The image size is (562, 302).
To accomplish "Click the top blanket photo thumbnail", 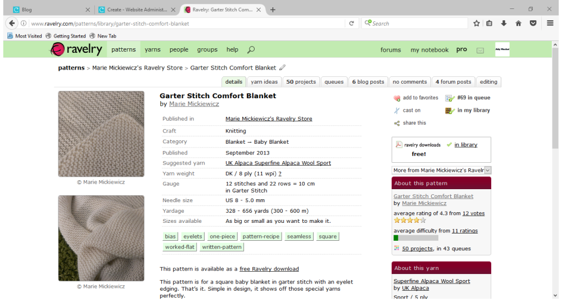I will pyautogui.click(x=101, y=134).
